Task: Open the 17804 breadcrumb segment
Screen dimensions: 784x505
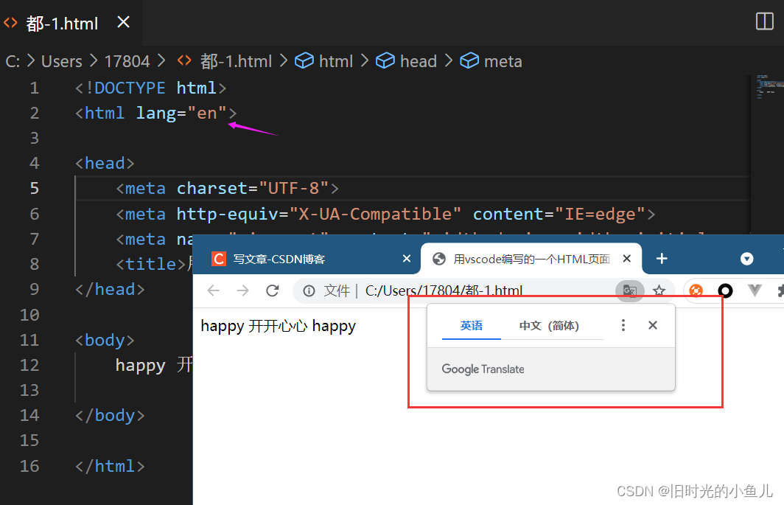Action: point(127,61)
